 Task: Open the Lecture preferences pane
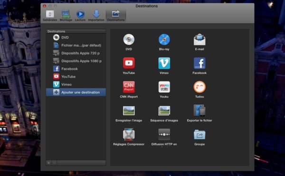point(80,16)
